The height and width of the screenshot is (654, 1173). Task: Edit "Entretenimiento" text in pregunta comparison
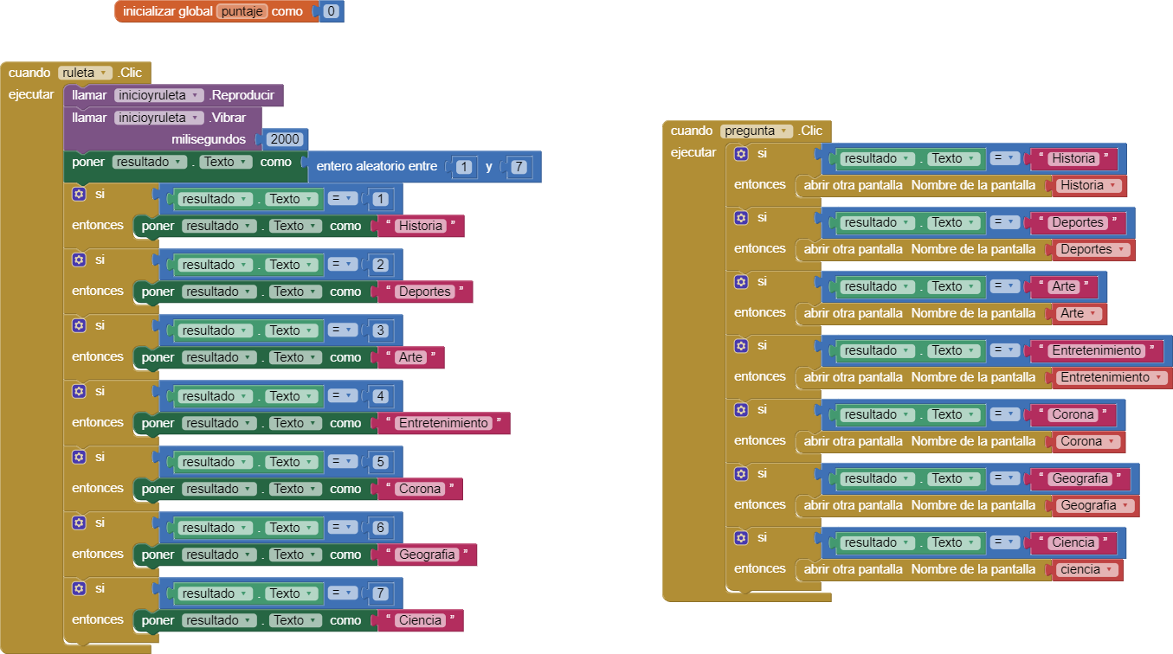pyautogui.click(x=1097, y=350)
